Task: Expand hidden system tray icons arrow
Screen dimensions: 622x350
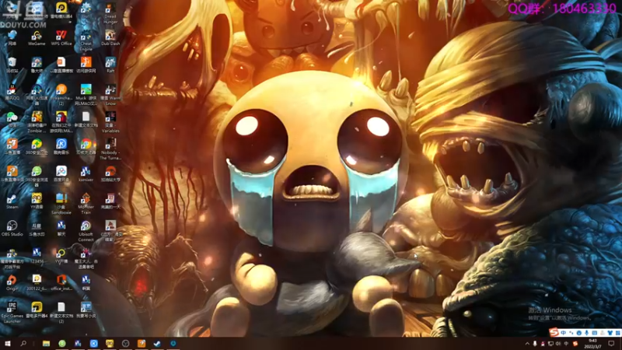Action: tap(527, 344)
